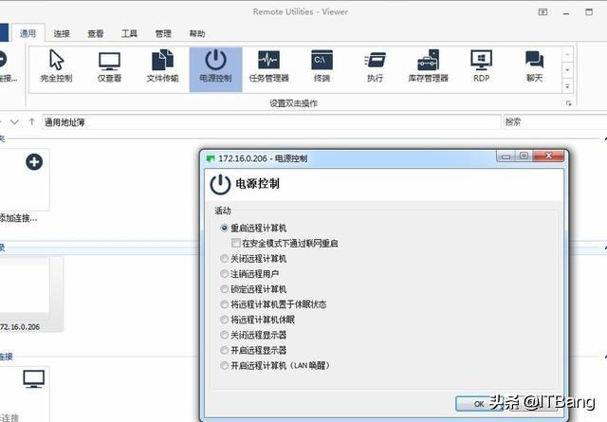Switch to the 通用 ribbon tab
607x422 pixels.
28,33
